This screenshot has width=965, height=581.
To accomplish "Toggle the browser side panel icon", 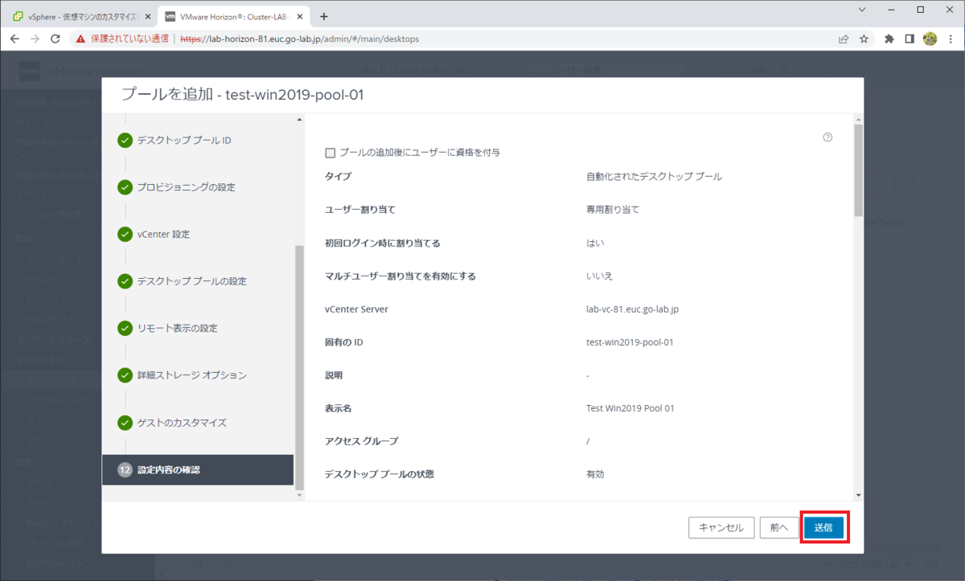I will [910, 39].
